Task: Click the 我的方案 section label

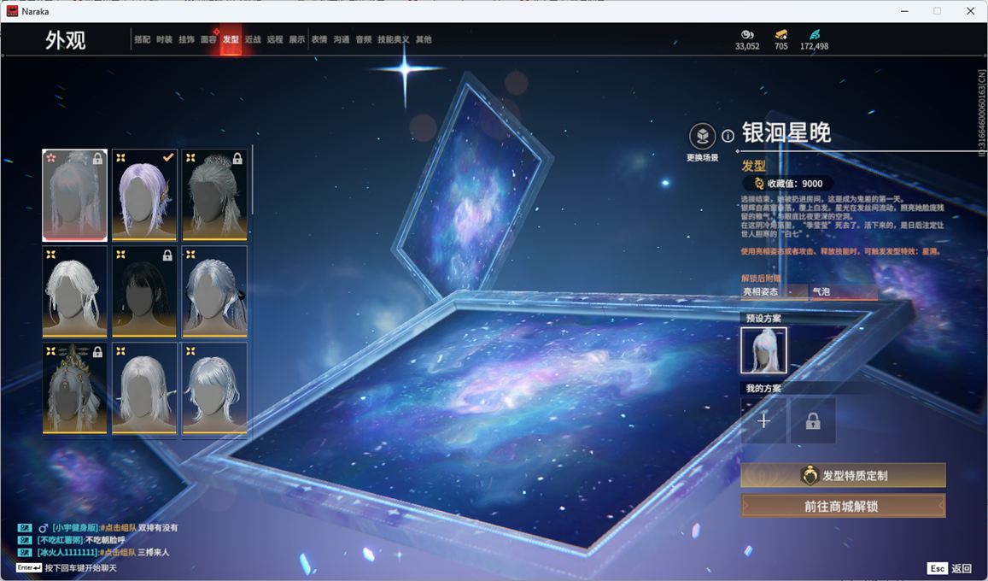Action: (x=763, y=388)
